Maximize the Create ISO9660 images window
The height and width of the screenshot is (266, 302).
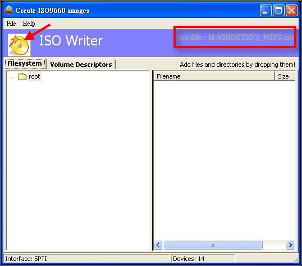pos(278,11)
